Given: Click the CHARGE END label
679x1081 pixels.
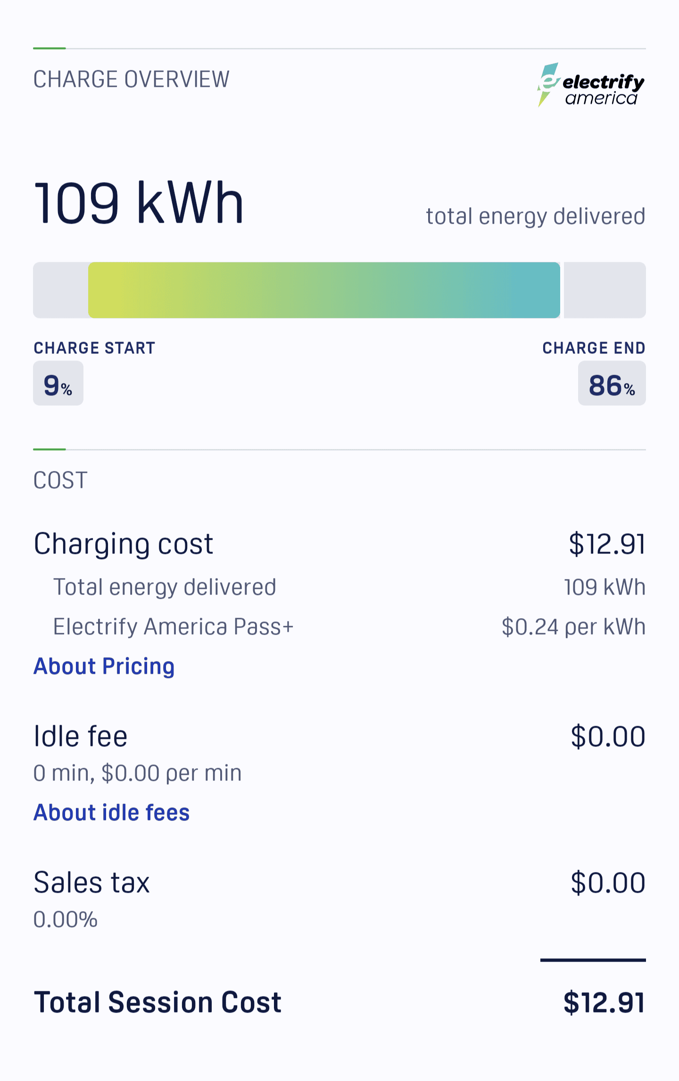Looking at the screenshot, I should (x=594, y=348).
